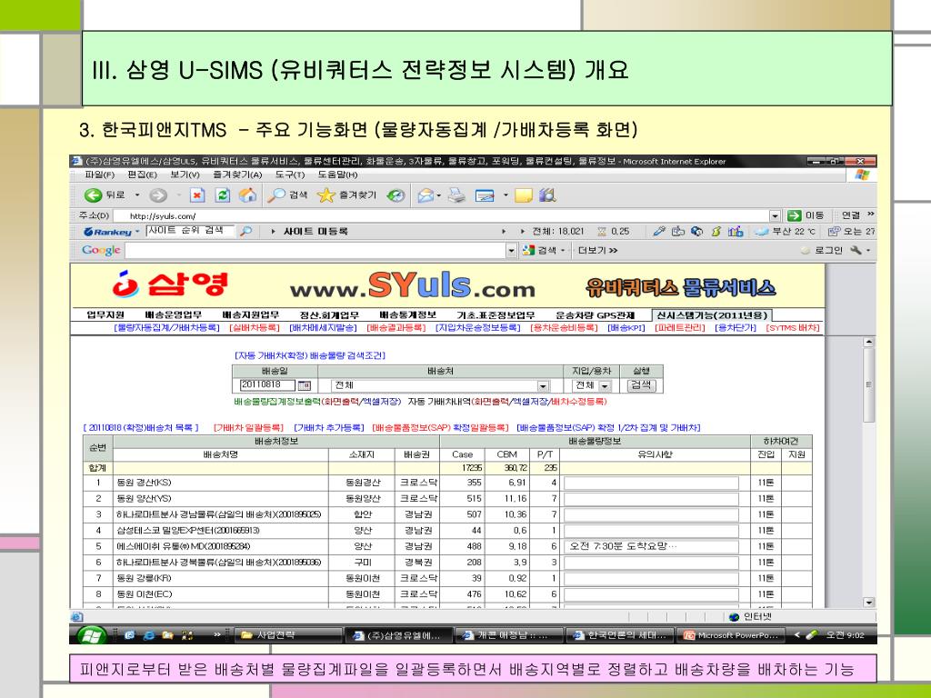
Task: Open the [배송결과등록] link
Action: tap(396, 327)
